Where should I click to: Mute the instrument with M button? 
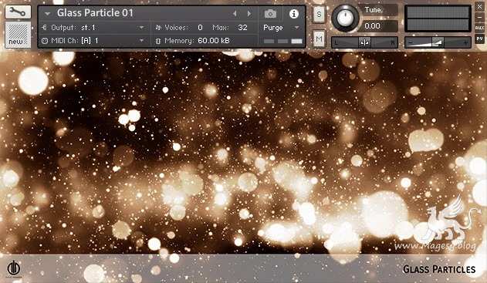[319, 39]
